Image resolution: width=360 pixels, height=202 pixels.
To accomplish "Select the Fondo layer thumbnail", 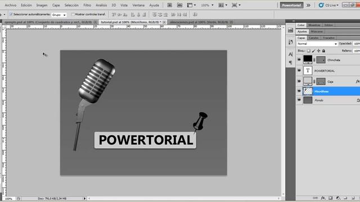I will tap(308, 100).
